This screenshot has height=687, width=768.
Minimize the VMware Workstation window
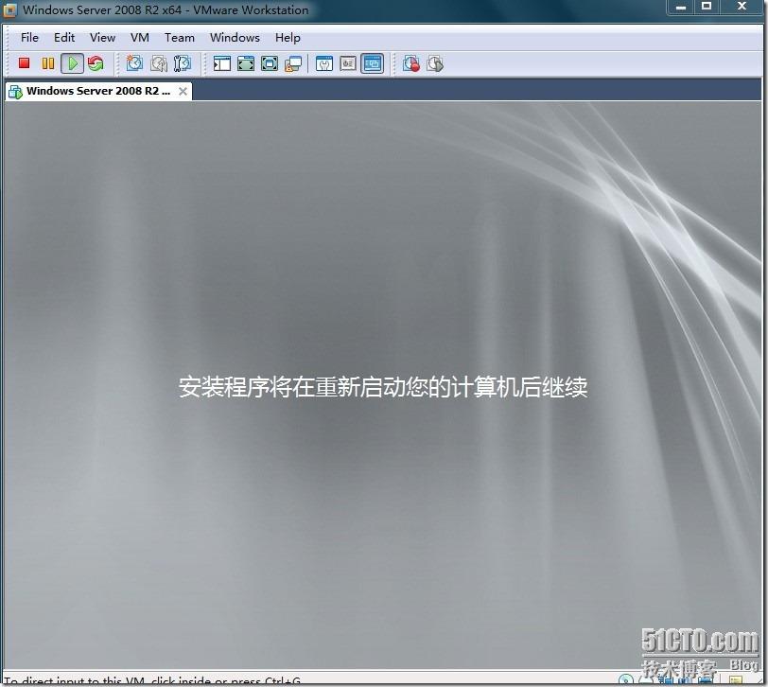point(680,7)
